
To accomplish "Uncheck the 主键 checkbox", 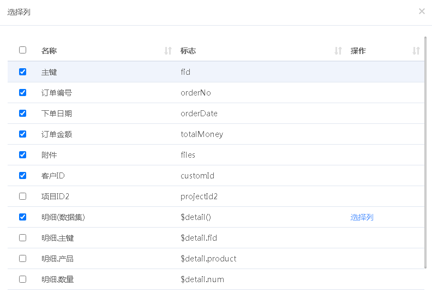I will 22,71.
